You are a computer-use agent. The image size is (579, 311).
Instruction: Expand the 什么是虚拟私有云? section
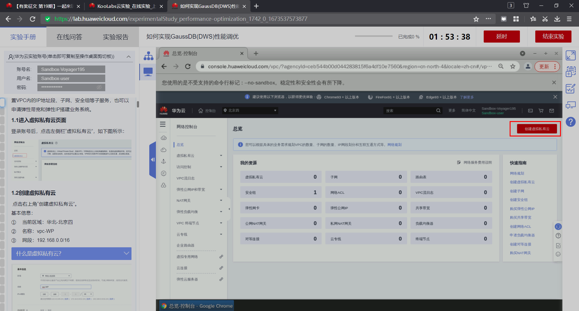(71, 254)
